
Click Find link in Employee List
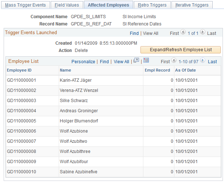[x=104, y=62]
